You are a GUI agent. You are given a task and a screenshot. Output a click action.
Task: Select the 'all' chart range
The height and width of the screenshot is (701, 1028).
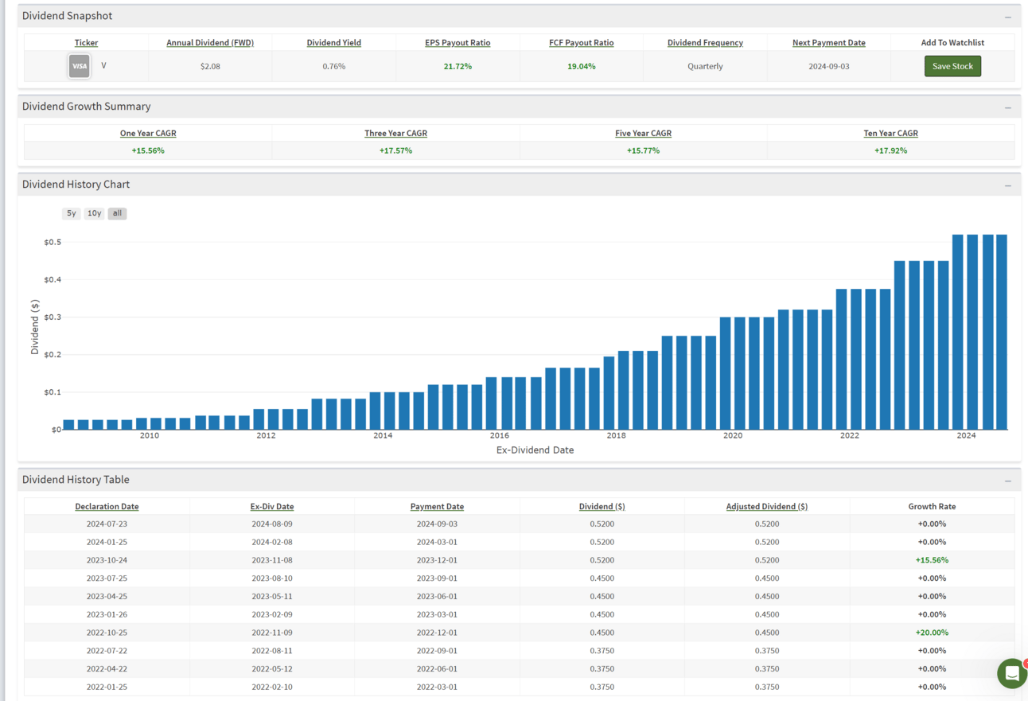pyautogui.click(x=117, y=213)
